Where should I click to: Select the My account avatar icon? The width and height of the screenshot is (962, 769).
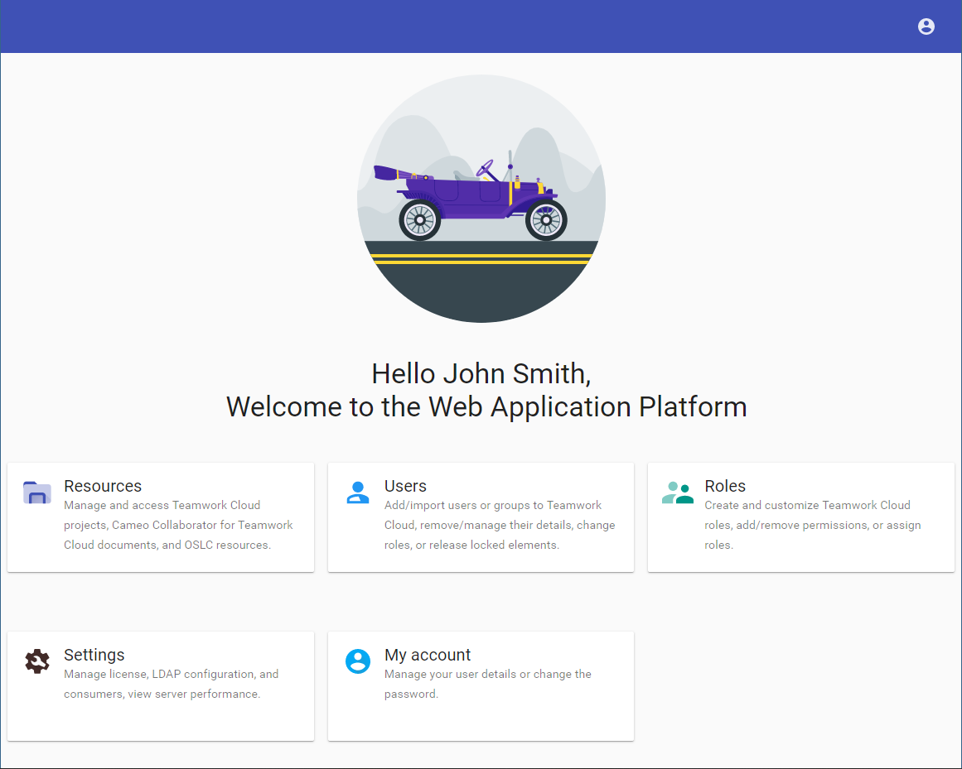coord(357,661)
